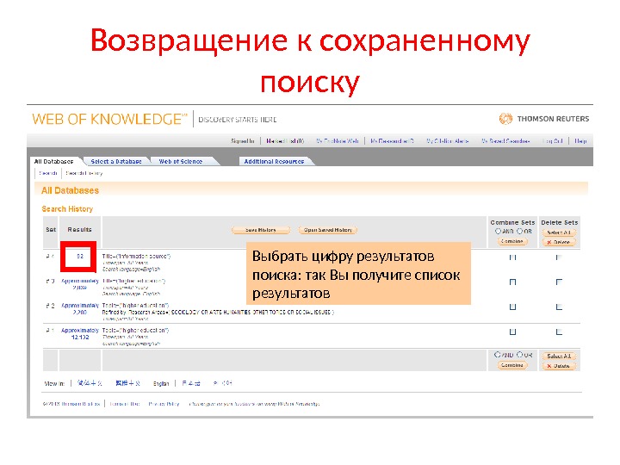Screen dimensions: 620x465
Task: Click the upper Select All button
Action: click(x=559, y=232)
